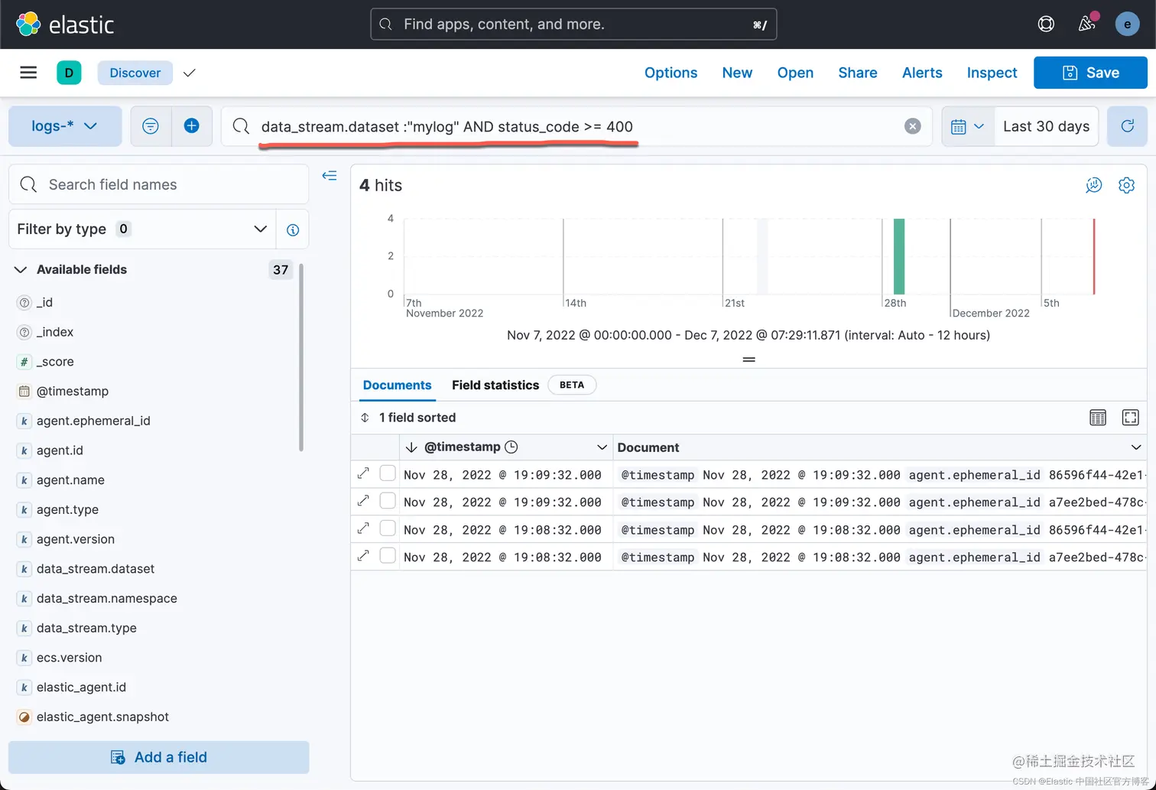Screen dimensions: 1156x790
Task: Click the field list scrollbar
Action: point(301,357)
